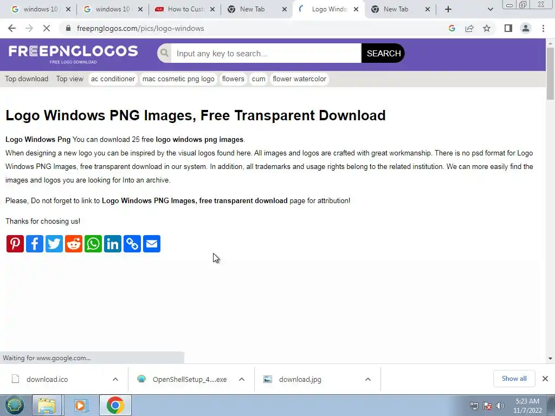The height and width of the screenshot is (416, 555).
Task: Open the tab search dropdown chevron
Action: tap(490, 9)
